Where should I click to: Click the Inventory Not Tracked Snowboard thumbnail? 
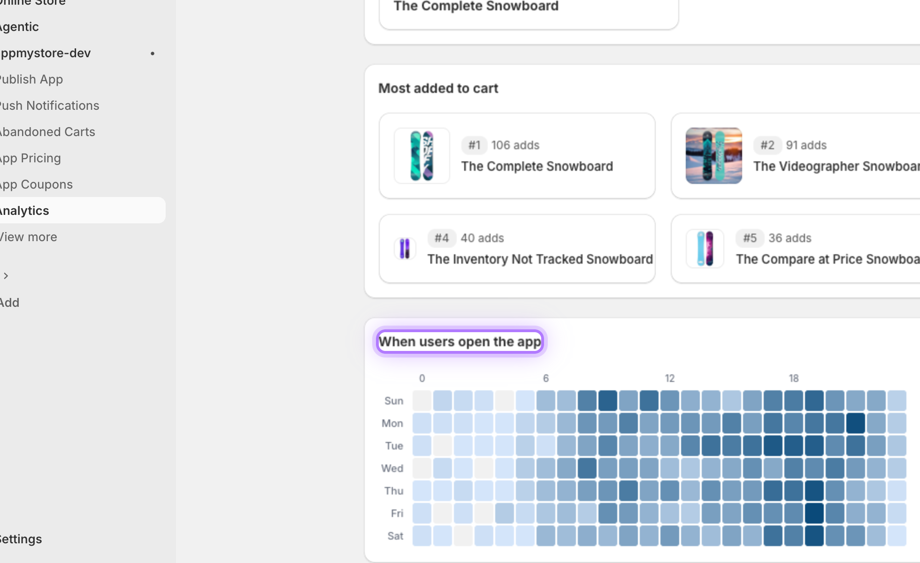405,249
